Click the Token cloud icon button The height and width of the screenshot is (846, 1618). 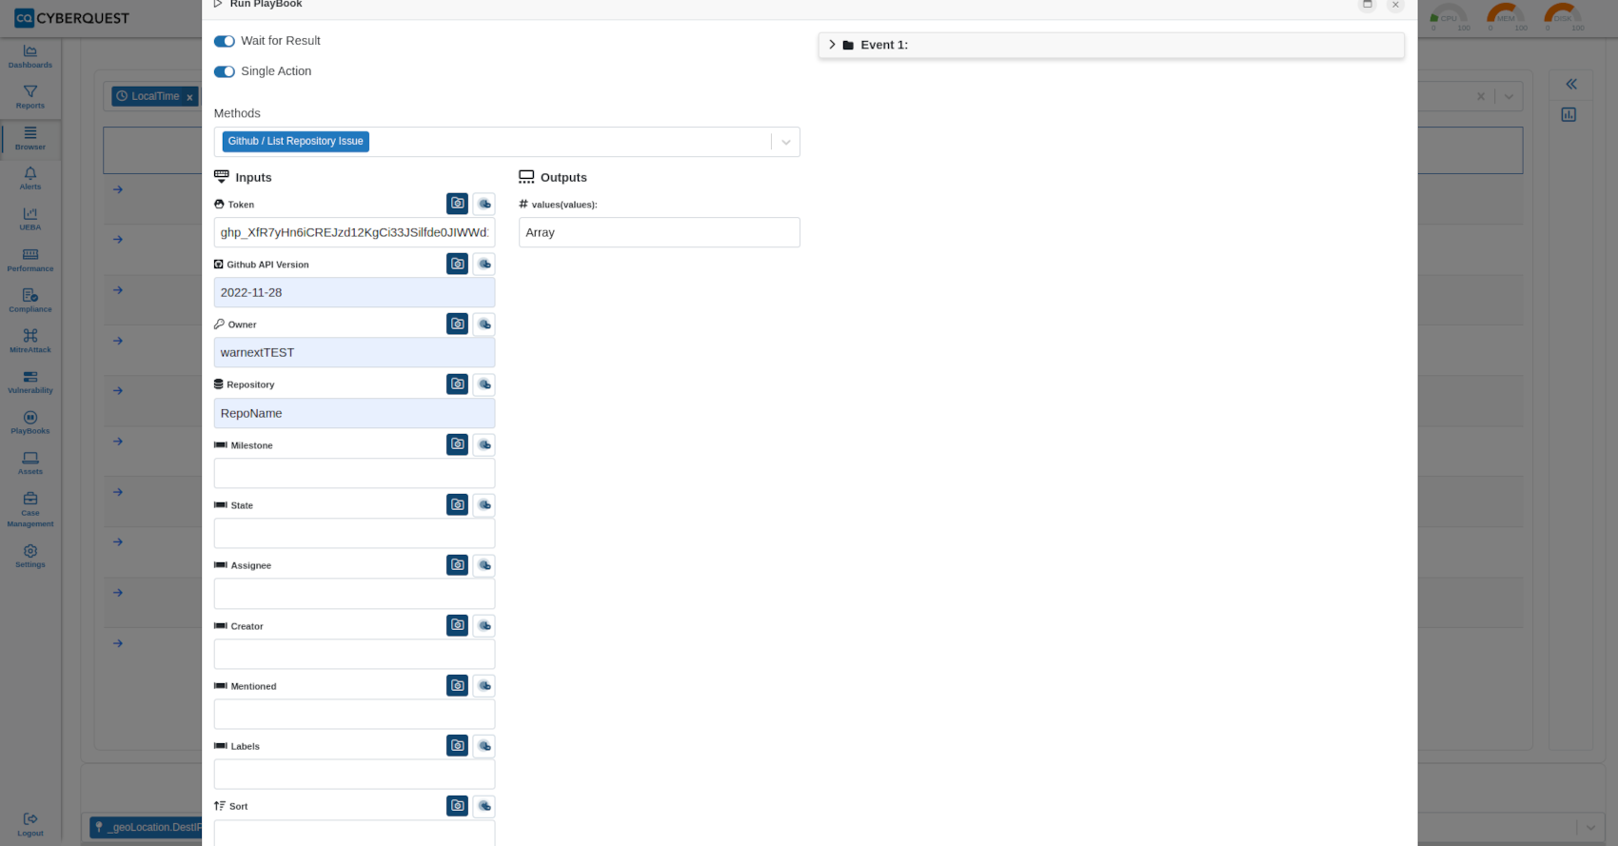click(x=484, y=204)
